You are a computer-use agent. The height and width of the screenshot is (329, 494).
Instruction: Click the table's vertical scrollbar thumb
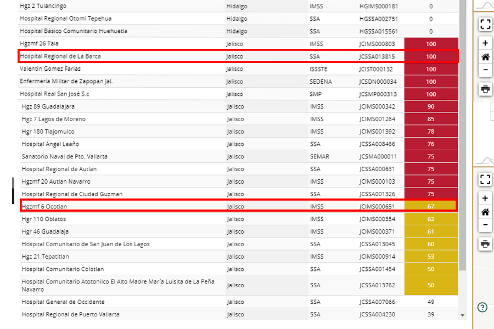click(462, 137)
